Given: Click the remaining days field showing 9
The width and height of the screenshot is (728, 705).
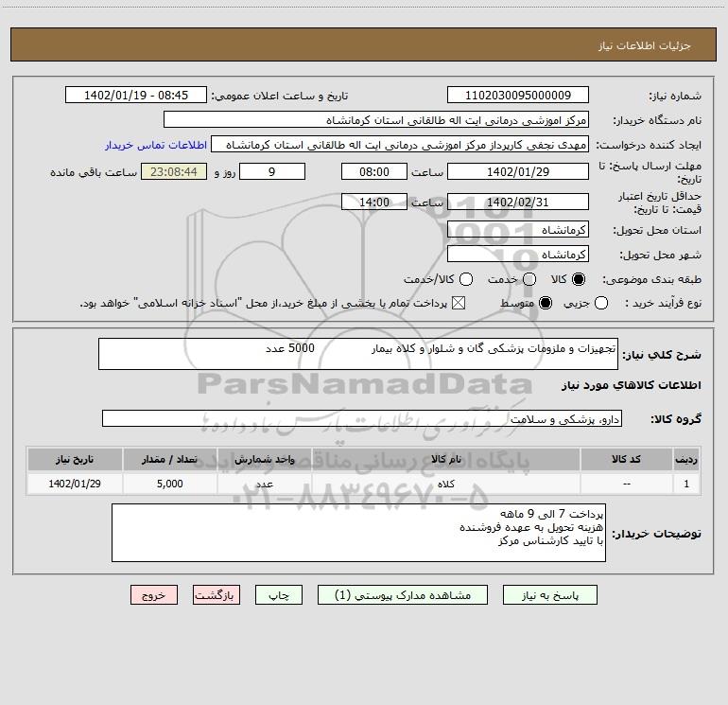Looking at the screenshot, I should [272, 171].
